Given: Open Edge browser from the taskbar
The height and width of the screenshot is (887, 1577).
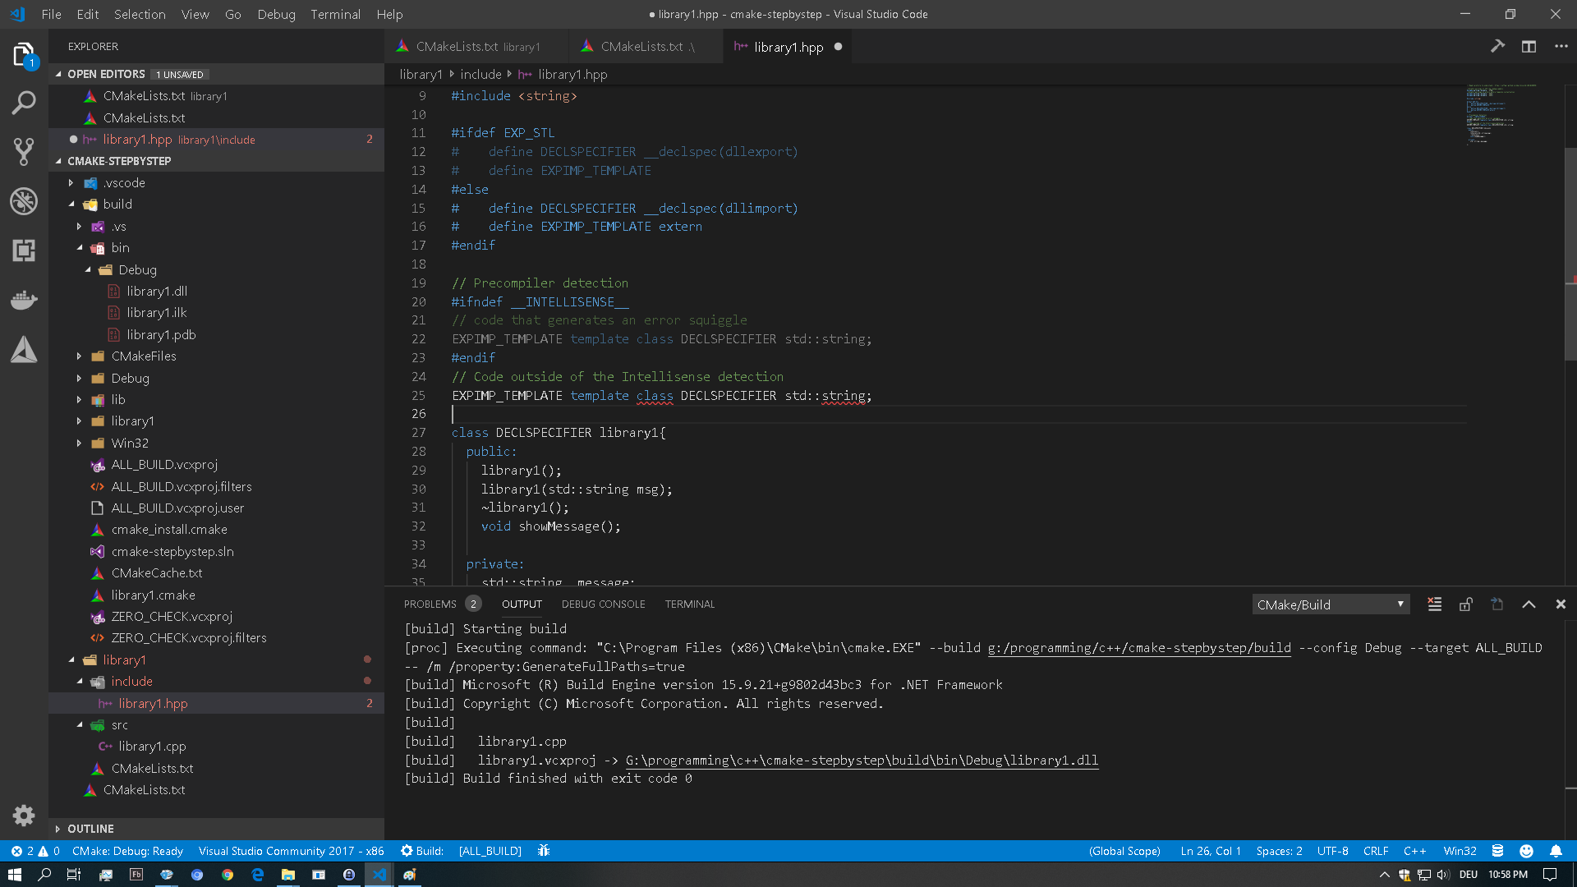Looking at the screenshot, I should tap(257, 875).
